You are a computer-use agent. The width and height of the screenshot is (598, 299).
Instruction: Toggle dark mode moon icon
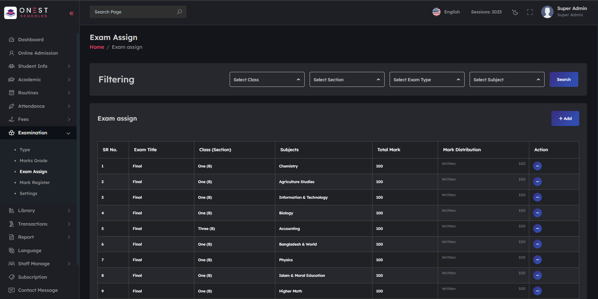(x=515, y=12)
